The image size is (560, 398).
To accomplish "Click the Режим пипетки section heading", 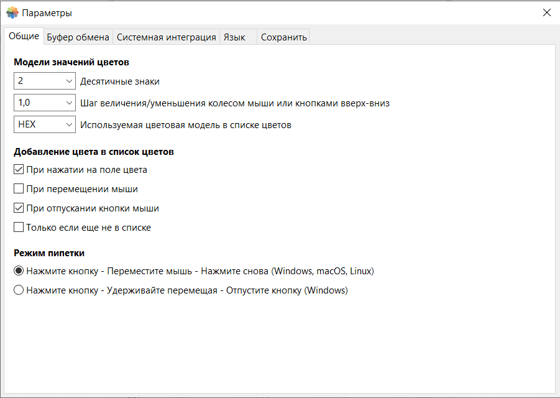I will click(49, 253).
